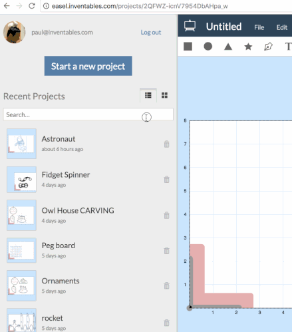Select the star shape tool

pyautogui.click(x=248, y=47)
